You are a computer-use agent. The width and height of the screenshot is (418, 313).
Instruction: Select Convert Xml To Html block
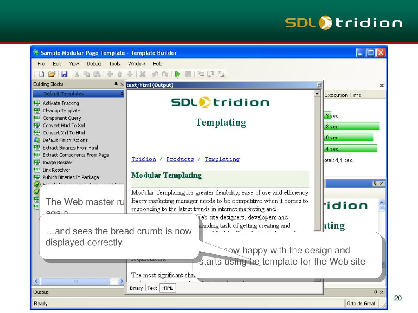64,133
